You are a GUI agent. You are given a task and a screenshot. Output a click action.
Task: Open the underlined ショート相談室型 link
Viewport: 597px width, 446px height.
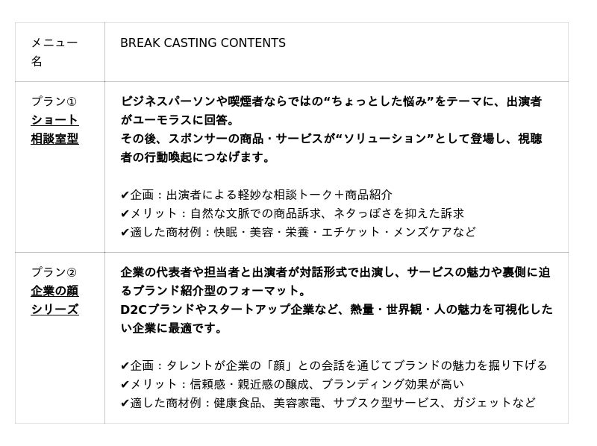tap(54, 129)
